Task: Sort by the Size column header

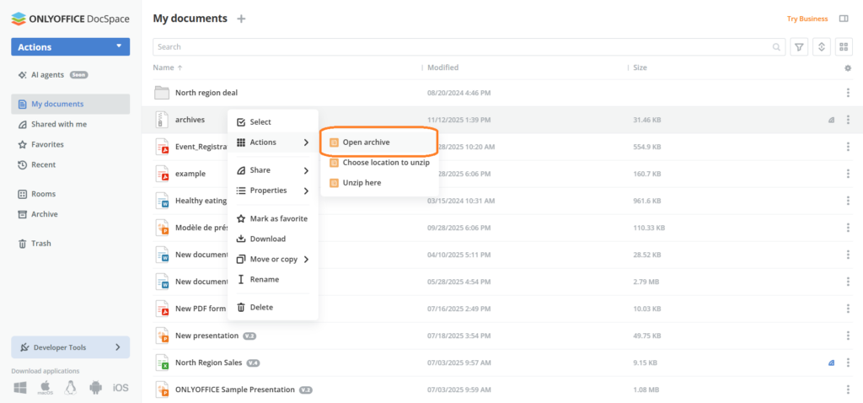Action: pyautogui.click(x=640, y=67)
